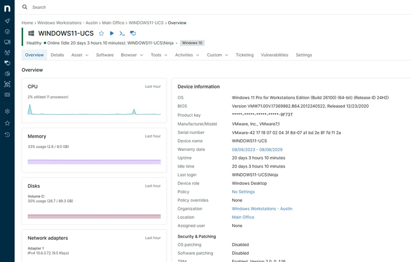Click the product key ending 9F73T
The width and height of the screenshot is (411, 262).
[262, 115]
